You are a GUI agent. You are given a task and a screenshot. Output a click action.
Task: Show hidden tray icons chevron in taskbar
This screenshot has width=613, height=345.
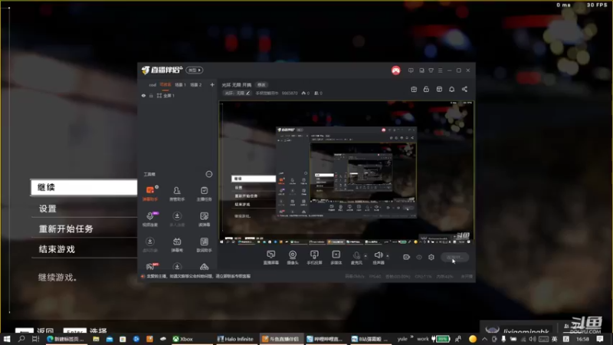tap(484, 339)
